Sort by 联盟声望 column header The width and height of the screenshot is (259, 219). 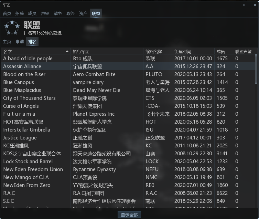[243, 52]
